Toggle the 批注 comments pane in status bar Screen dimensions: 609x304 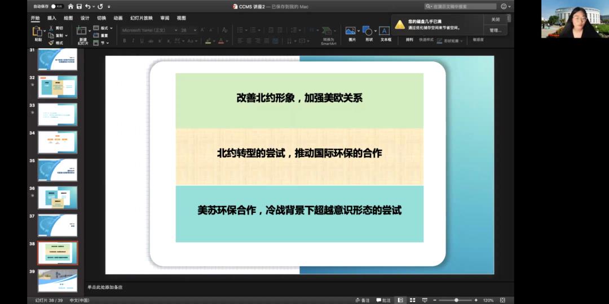tap(383, 300)
